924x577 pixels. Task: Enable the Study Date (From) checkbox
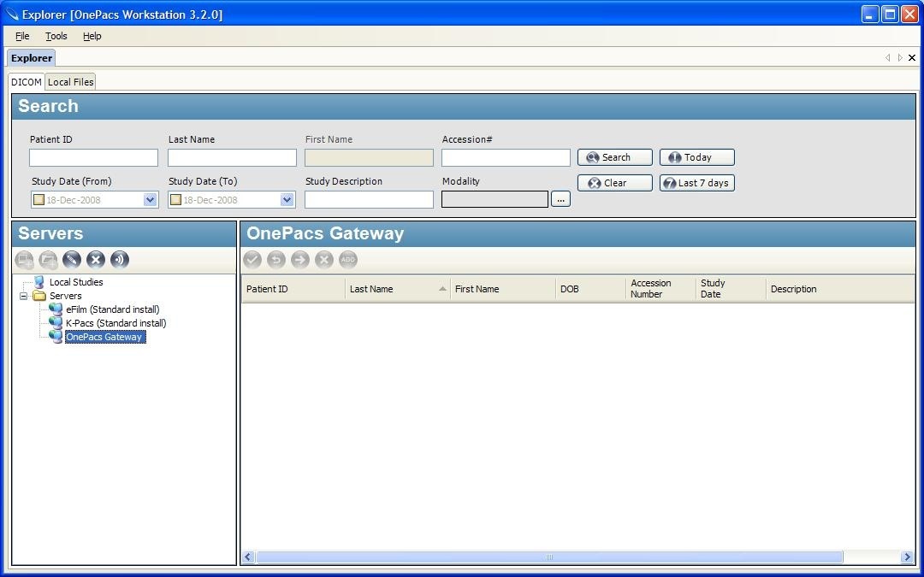point(38,199)
